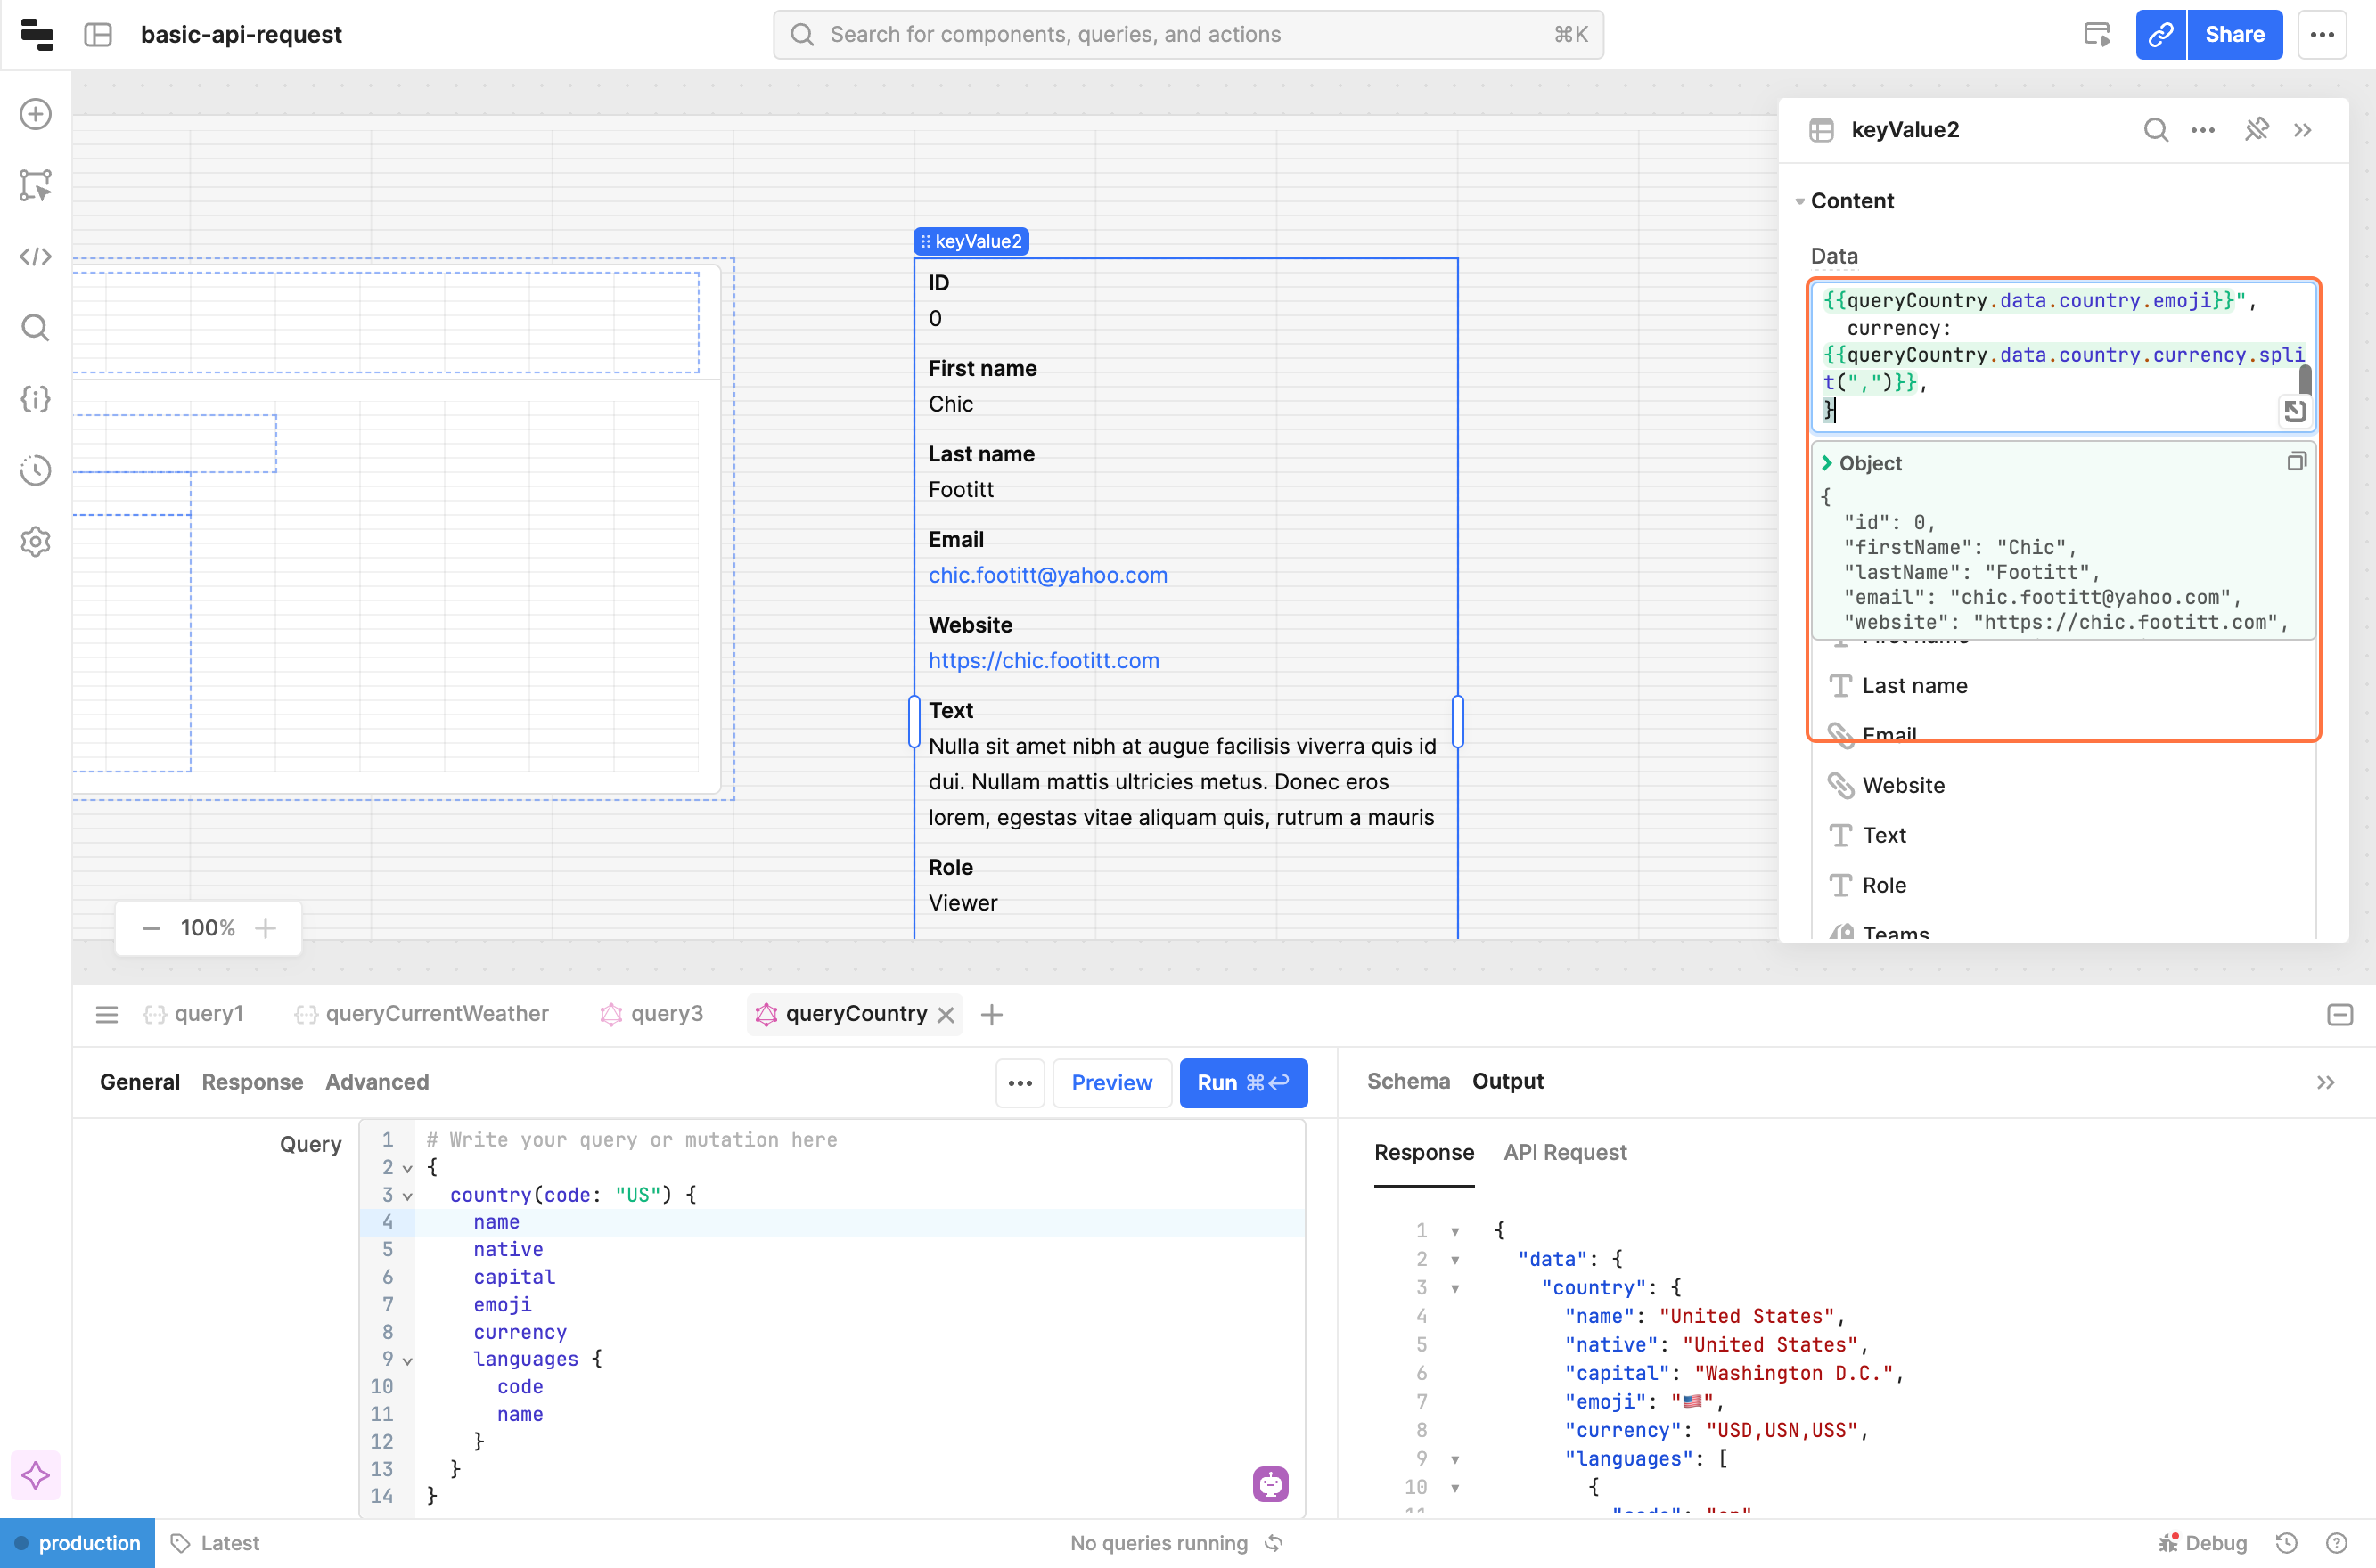Copy the Object preview contents
This screenshot has width=2376, height=1568.
pos(2296,462)
